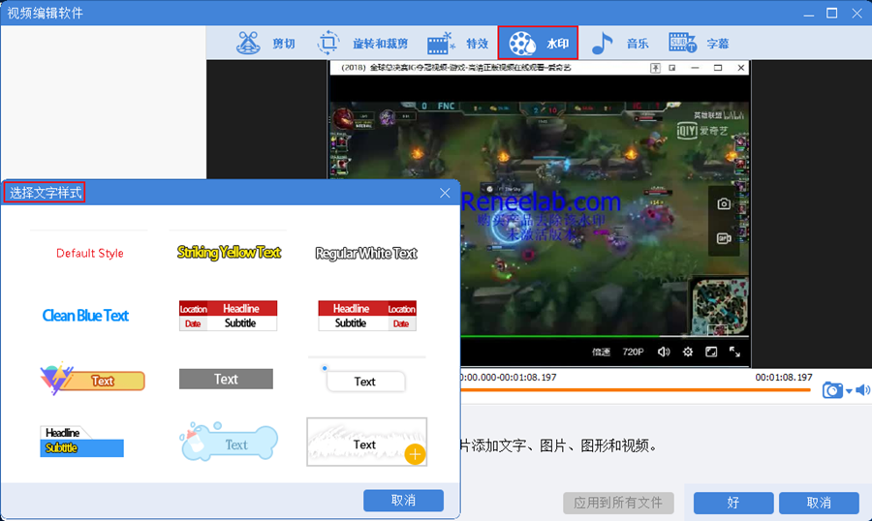Change the 720P quality setting
Viewport: 872px width, 521px height.
coord(633,352)
